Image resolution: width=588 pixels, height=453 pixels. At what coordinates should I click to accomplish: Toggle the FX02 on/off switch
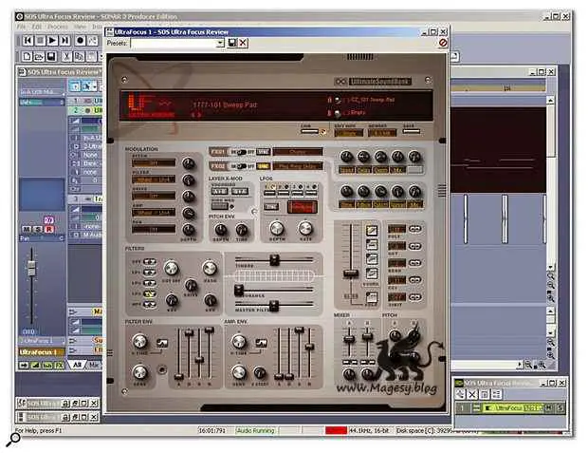[241, 166]
